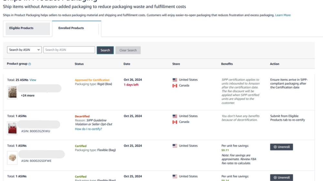Expand the +24 more products list
This screenshot has width=323, height=181.
(x=27, y=95)
